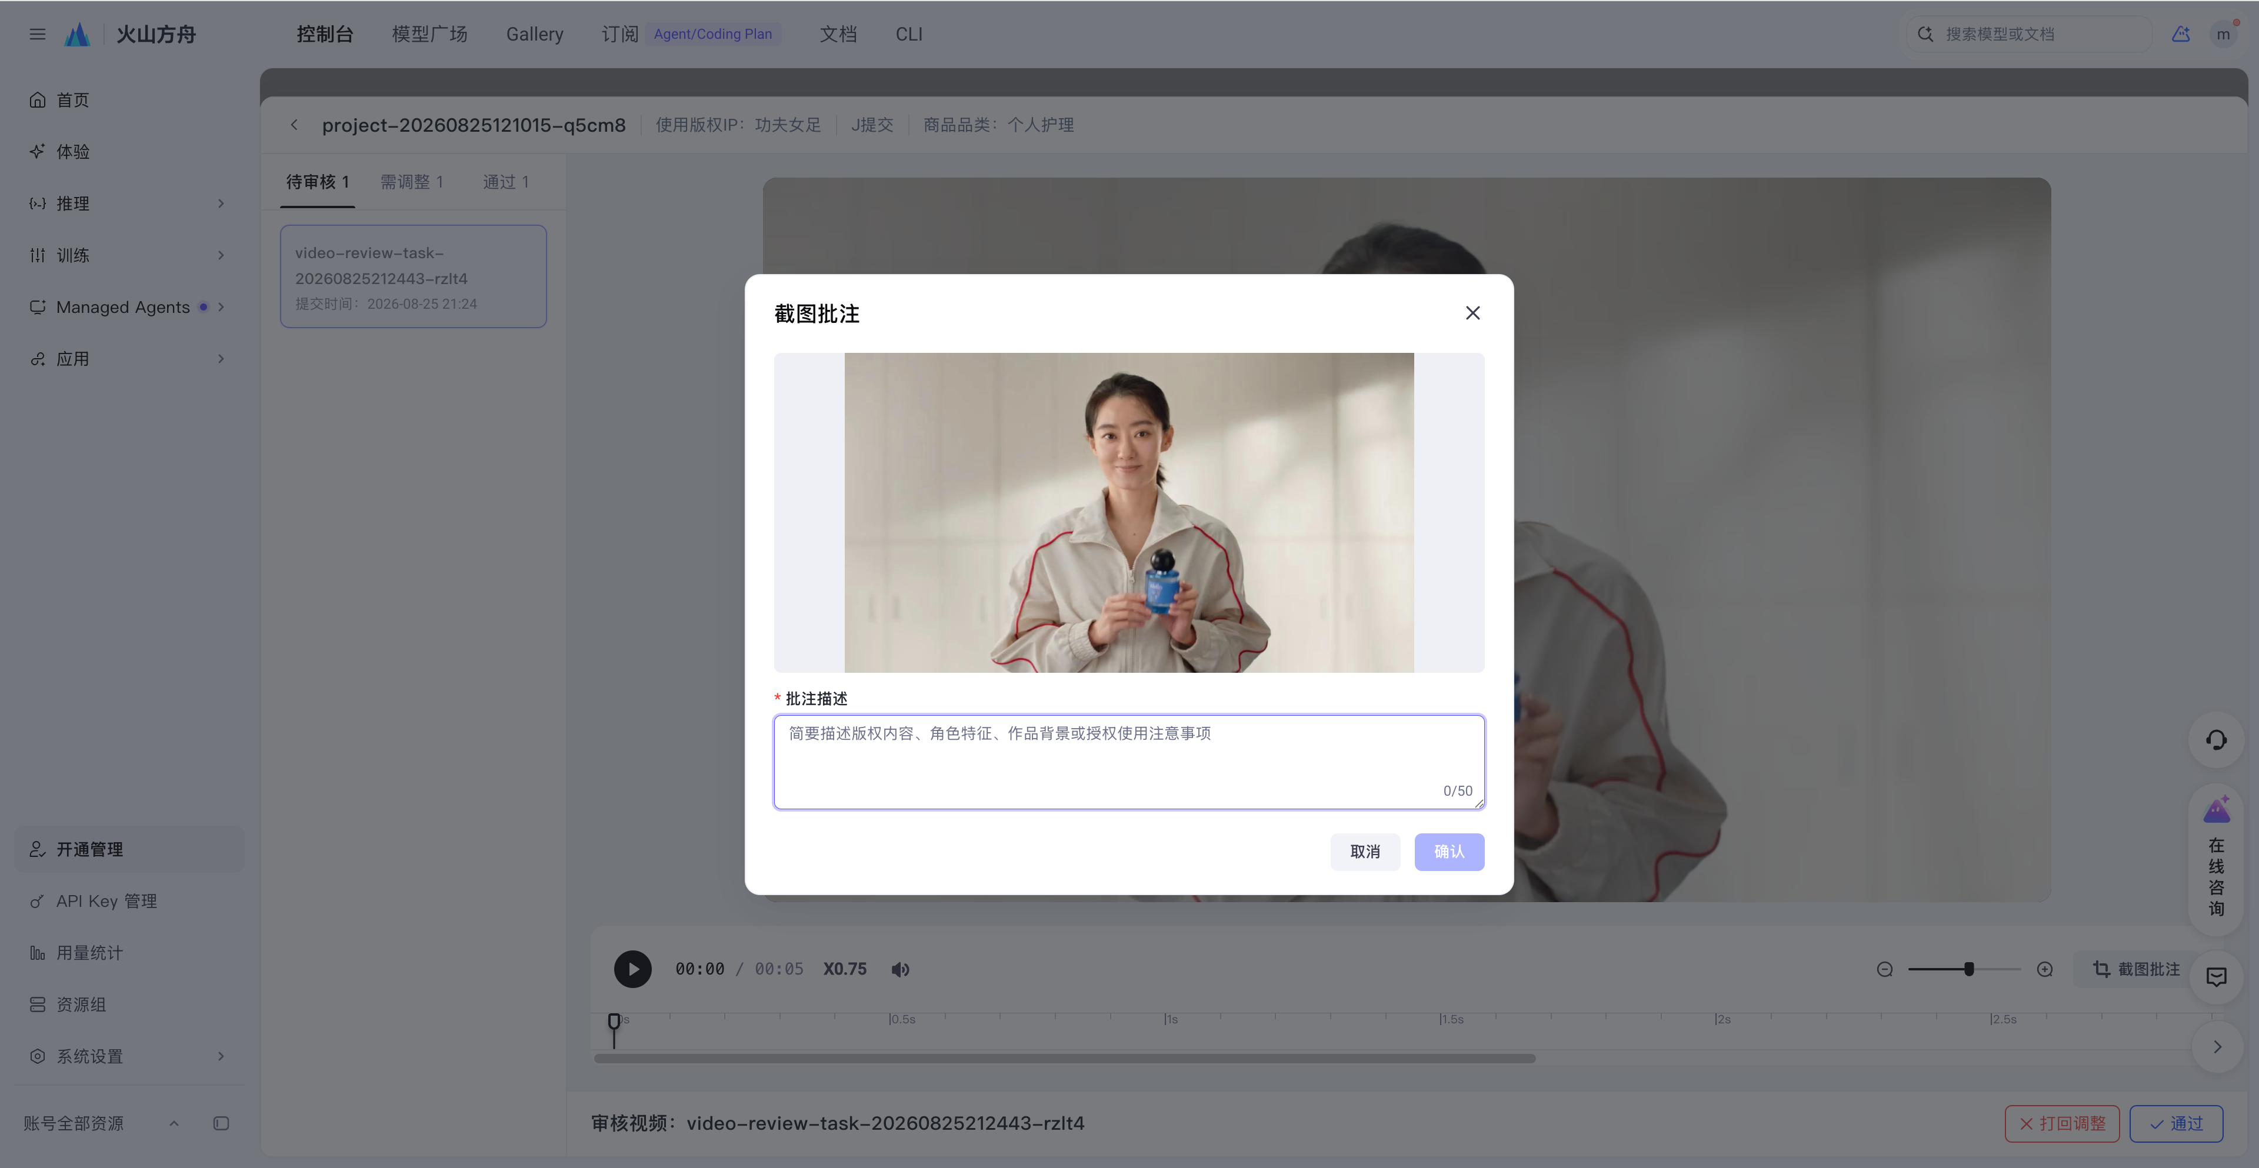Open CLI in top navigation
The height and width of the screenshot is (1168, 2259).
click(x=908, y=34)
